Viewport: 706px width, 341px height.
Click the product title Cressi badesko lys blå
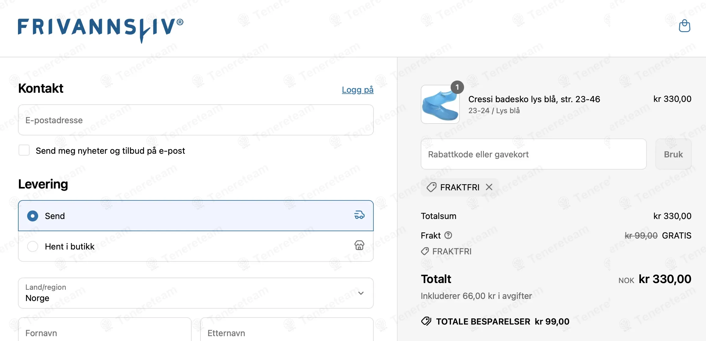[534, 99]
